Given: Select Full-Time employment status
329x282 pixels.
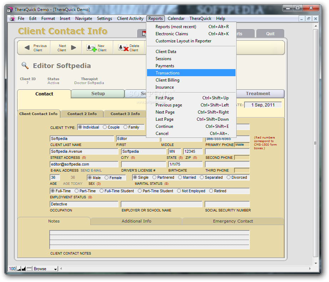Looking at the screenshot, I should tap(53, 191).
